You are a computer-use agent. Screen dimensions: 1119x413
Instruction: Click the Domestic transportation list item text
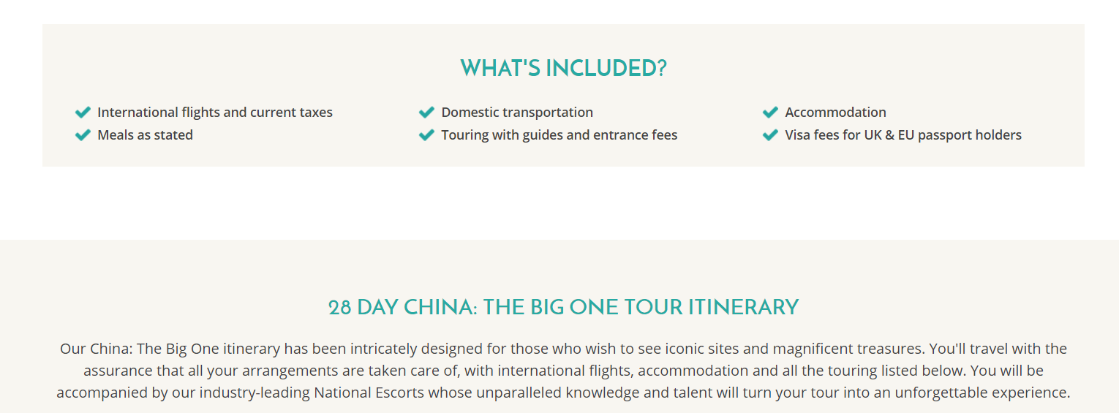[517, 113]
